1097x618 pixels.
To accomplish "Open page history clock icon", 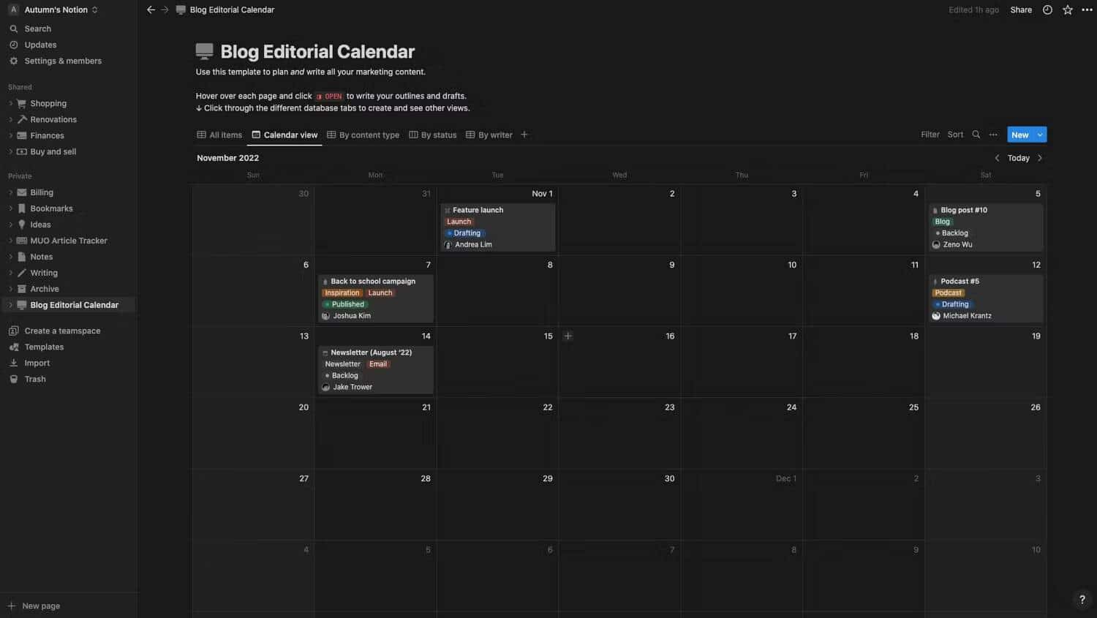I will tap(1047, 10).
